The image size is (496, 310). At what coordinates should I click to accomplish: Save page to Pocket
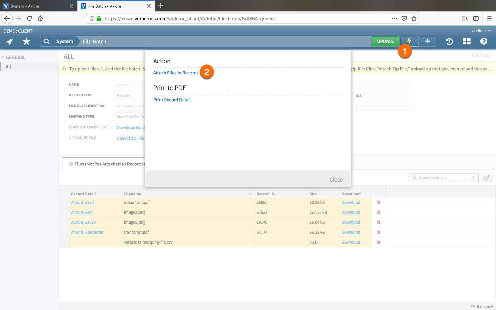pos(404,18)
